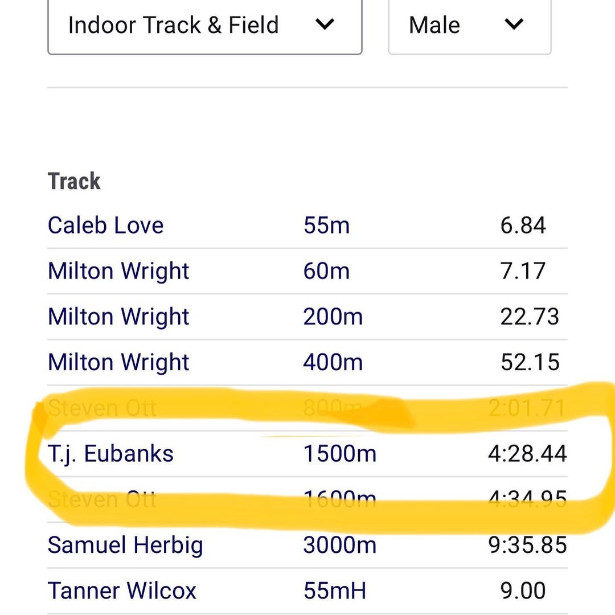
Task: Click the chevron beside Indoor Track & Field
Action: pyautogui.click(x=325, y=25)
